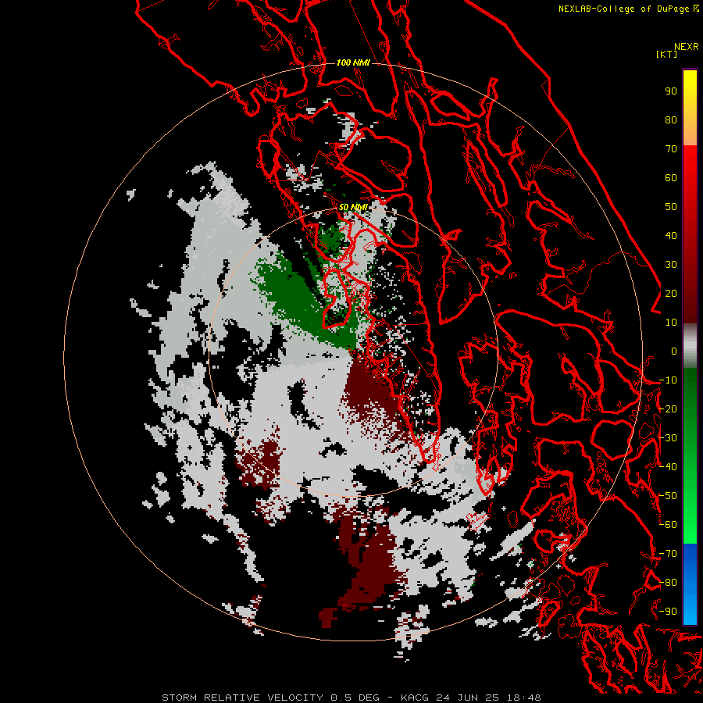
Task: Click the positive 20 scale value
Action: pos(671,294)
